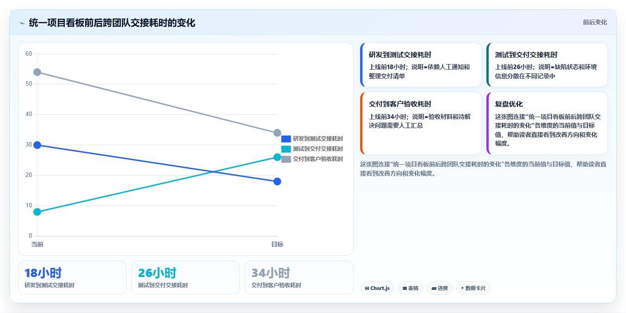Click the lightning icon beside the dashboard title

(x=22, y=23)
